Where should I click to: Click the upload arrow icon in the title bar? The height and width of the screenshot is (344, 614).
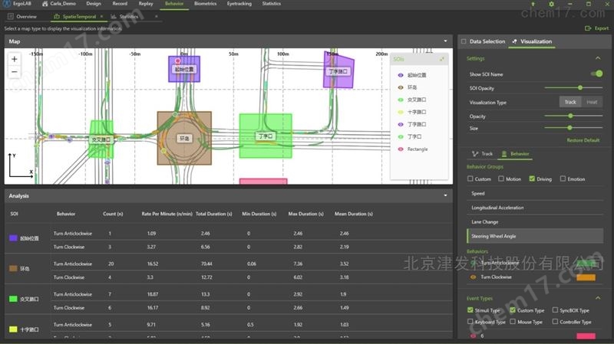pos(533,4)
